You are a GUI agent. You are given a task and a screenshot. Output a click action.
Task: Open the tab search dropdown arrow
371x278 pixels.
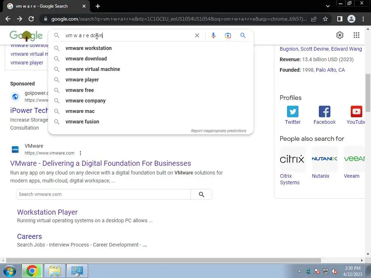click(328, 6)
